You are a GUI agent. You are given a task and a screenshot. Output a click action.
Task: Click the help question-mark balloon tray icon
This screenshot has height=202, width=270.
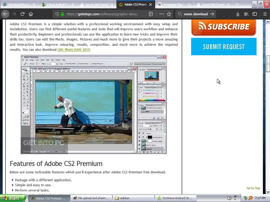(229, 198)
